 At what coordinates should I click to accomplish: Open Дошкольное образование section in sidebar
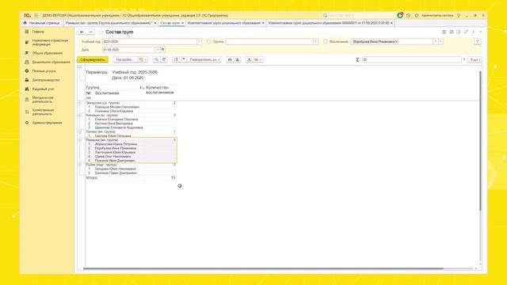point(51,62)
